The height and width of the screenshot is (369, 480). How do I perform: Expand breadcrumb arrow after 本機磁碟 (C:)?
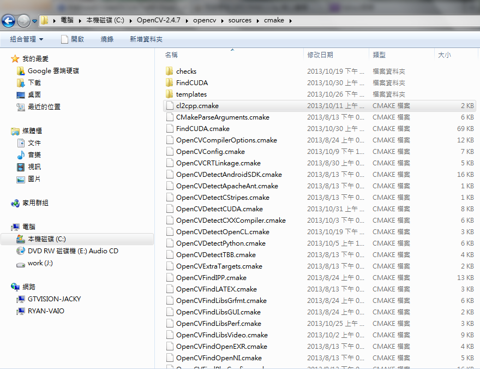(x=131, y=21)
